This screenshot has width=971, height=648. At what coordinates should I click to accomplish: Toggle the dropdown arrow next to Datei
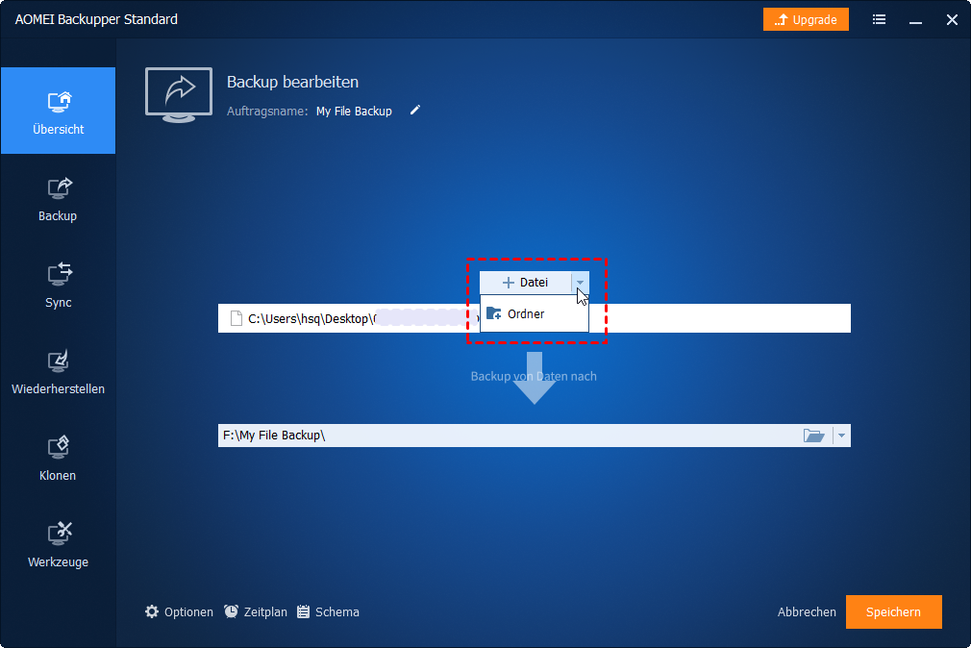click(581, 283)
